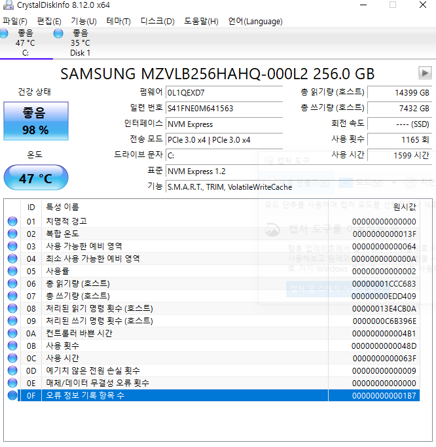Click status orb for row 07
The height and width of the screenshot is (447, 436).
pyautogui.click(x=12, y=296)
